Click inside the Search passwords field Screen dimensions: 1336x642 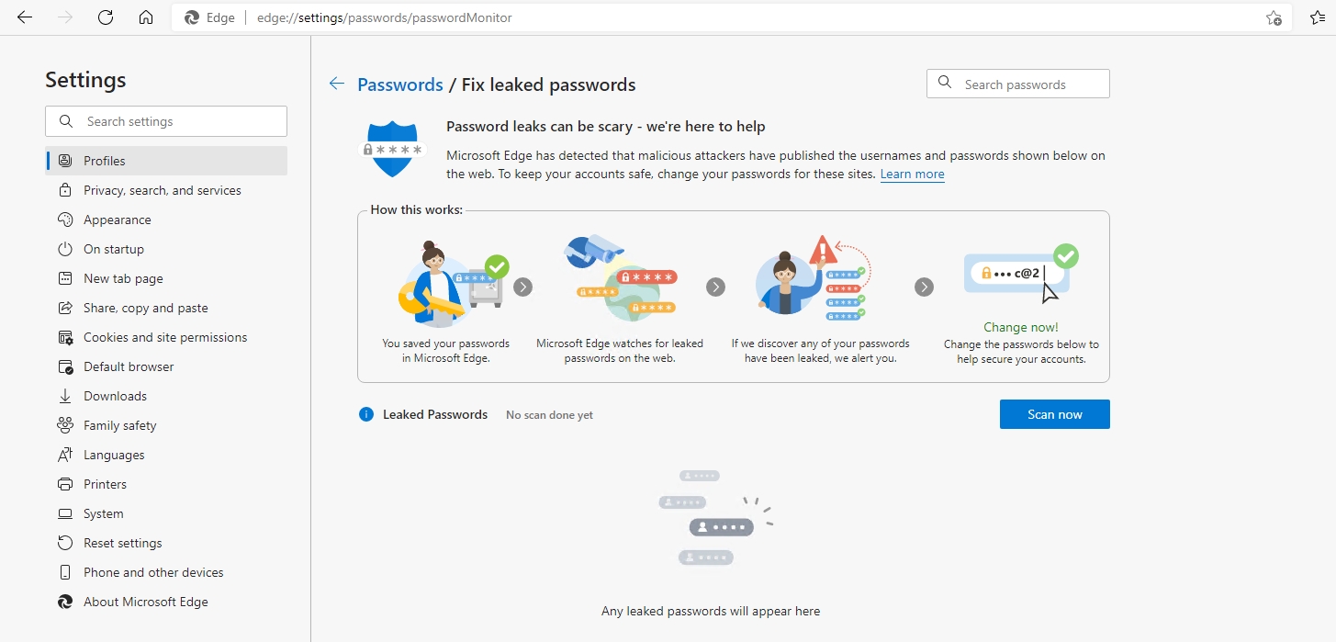click(1017, 84)
